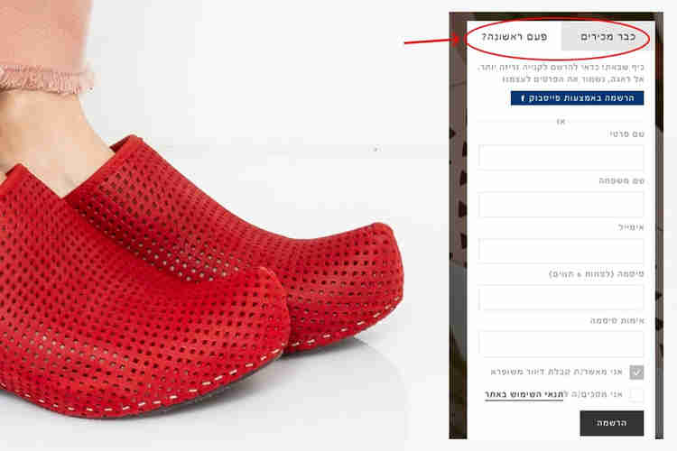Click the Facebook 'f' logo icon
This screenshot has height=451, width=677.
(x=523, y=98)
